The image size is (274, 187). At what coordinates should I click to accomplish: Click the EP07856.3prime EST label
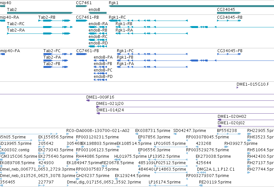(x=154, y=137)
